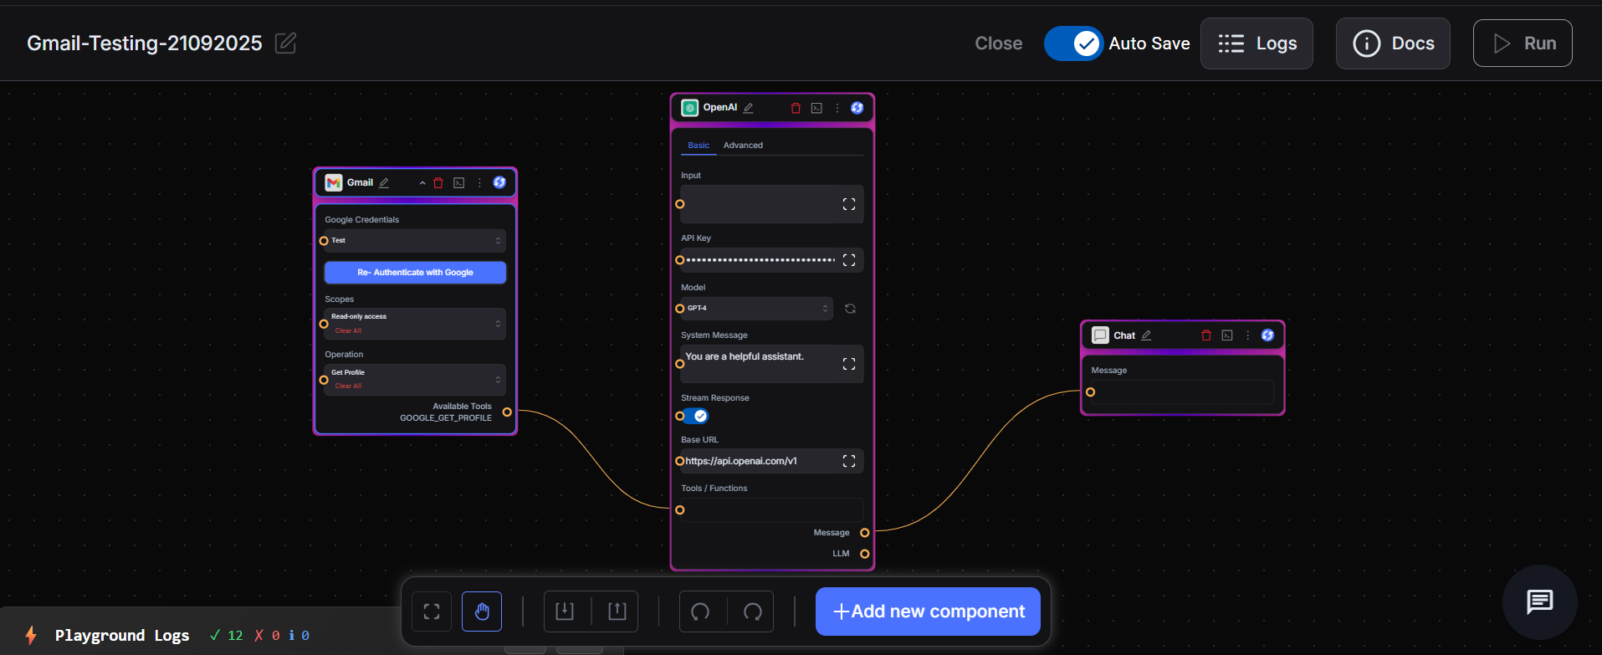Click the Chat Message input field
The width and height of the screenshot is (1602, 655).
[1183, 392]
